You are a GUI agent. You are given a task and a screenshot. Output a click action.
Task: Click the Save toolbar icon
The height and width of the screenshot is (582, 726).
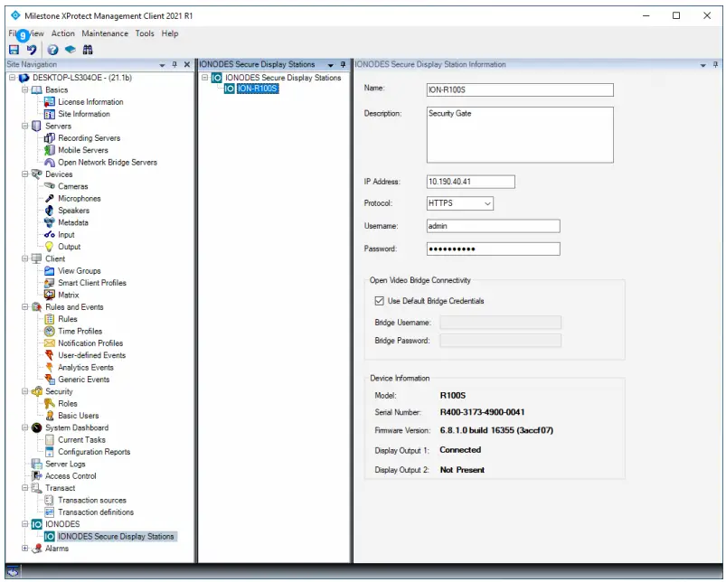[14, 50]
